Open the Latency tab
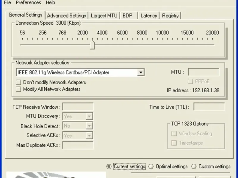The height and width of the screenshot is (178, 238). [149, 16]
